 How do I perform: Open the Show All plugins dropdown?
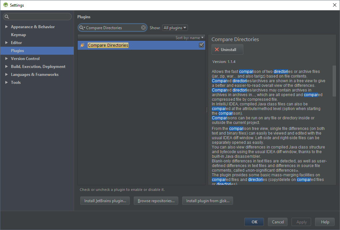[x=175, y=28]
